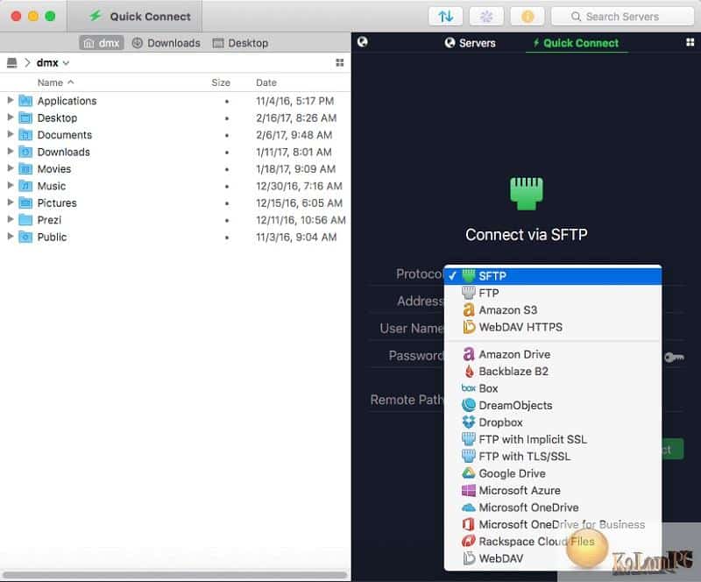Click the transfers arrows toolbar icon
Viewport: 701px width, 582px height.
tap(445, 17)
